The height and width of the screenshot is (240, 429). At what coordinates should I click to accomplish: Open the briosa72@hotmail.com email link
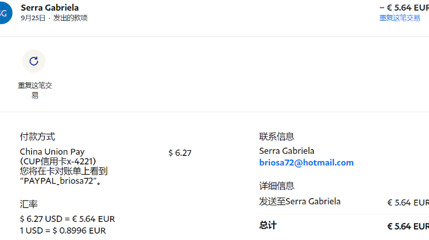[x=306, y=163]
